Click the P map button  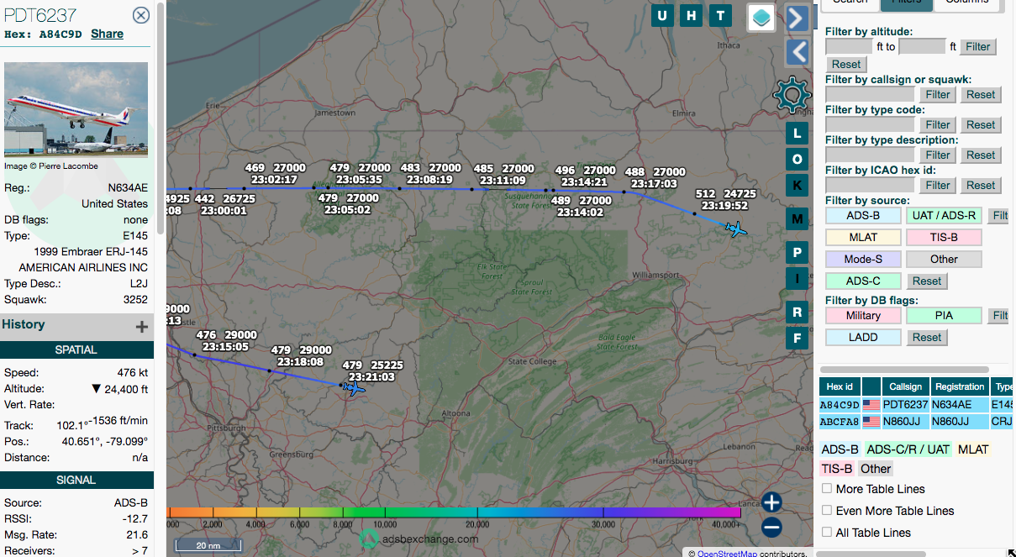[798, 252]
